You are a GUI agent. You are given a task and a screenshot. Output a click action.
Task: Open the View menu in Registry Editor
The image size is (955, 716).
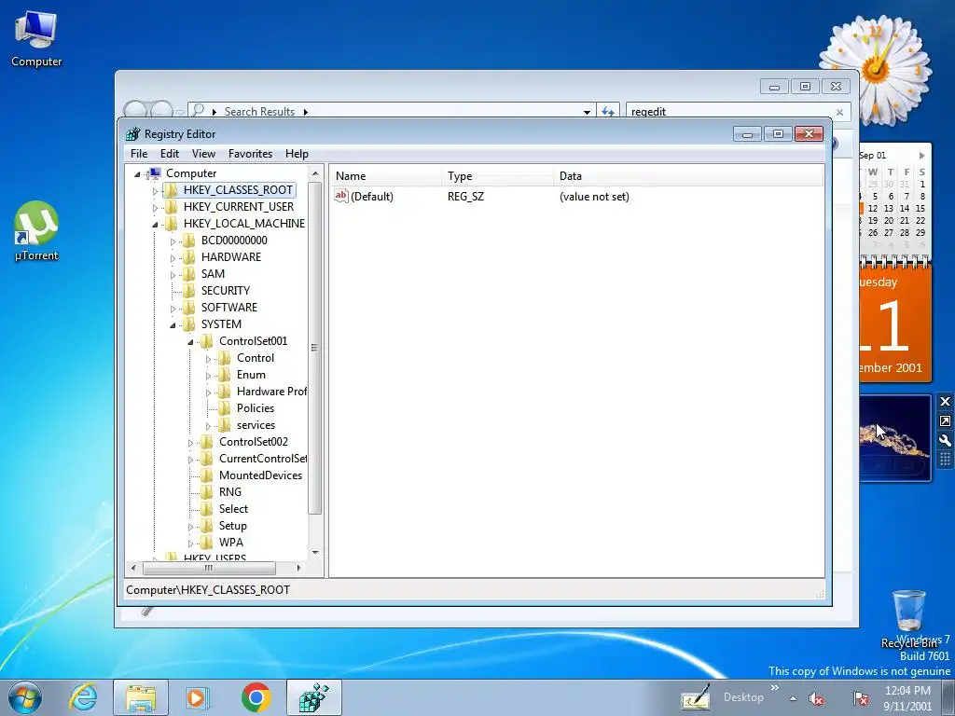(x=203, y=154)
